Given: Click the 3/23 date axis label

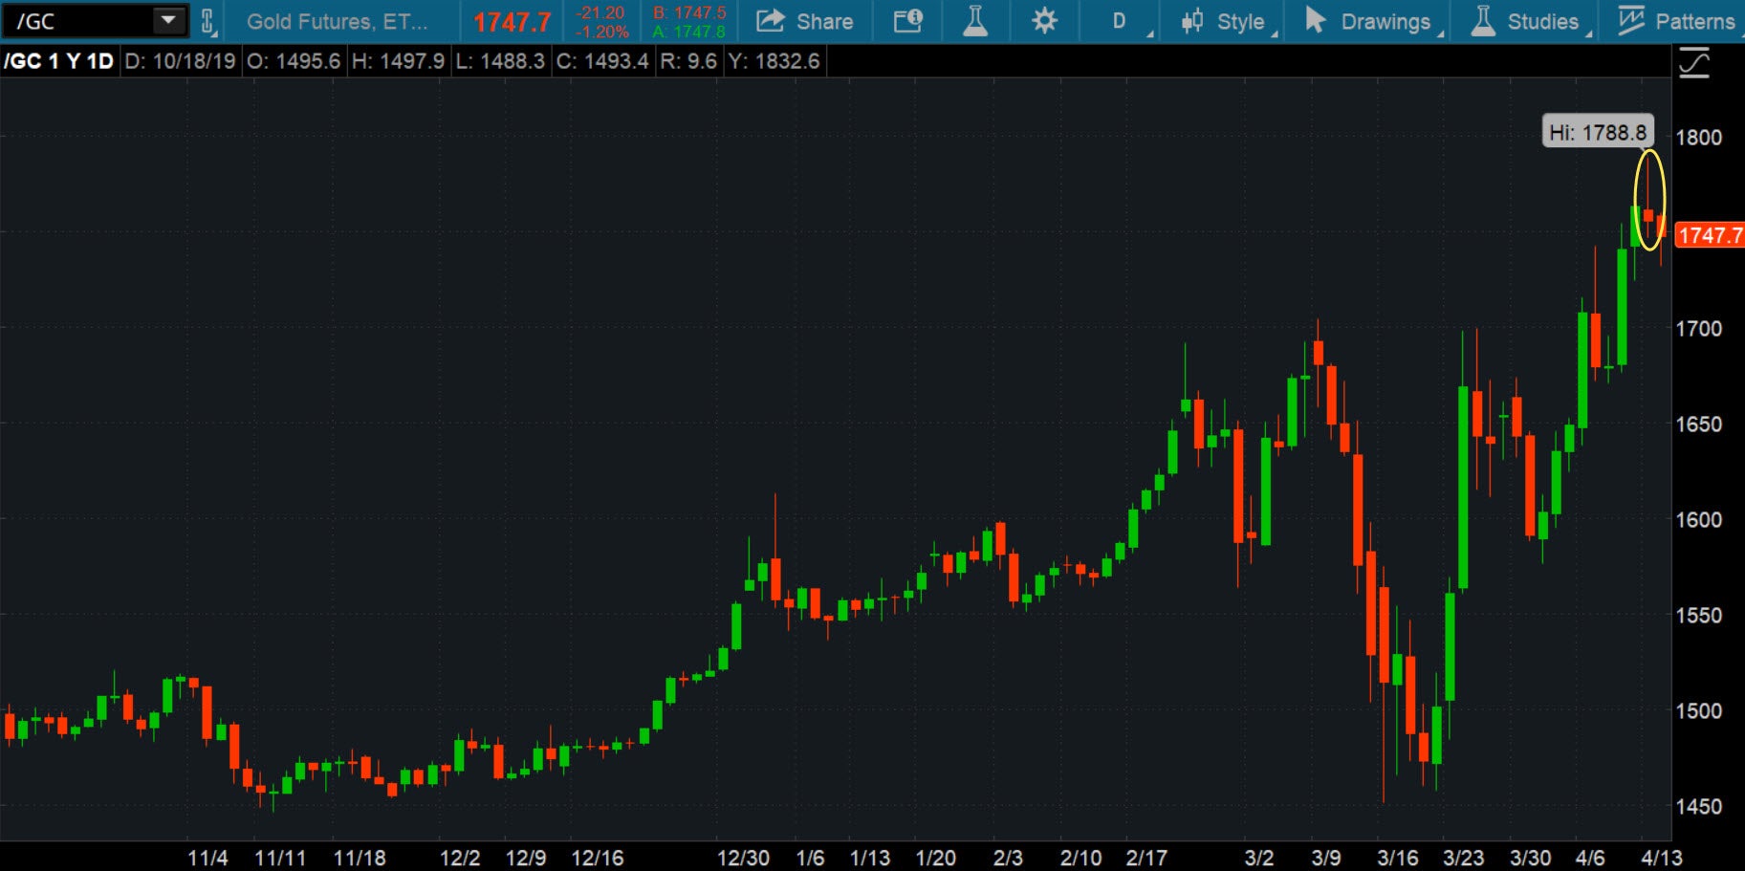Looking at the screenshot, I should (1463, 858).
